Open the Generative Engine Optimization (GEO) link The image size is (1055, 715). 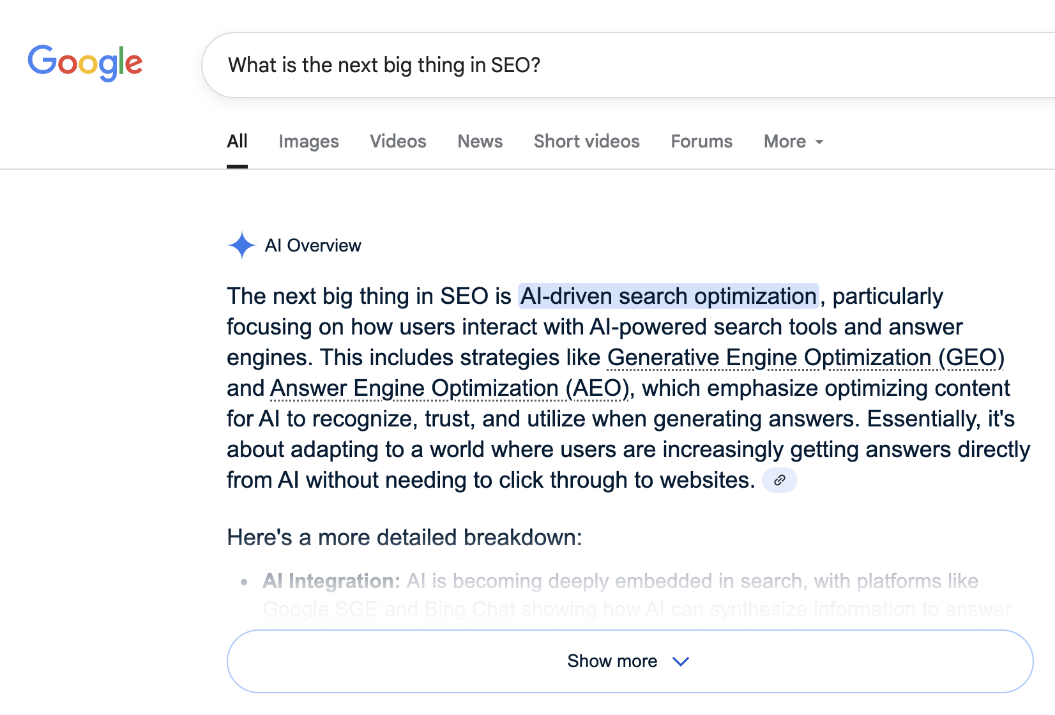806,357
